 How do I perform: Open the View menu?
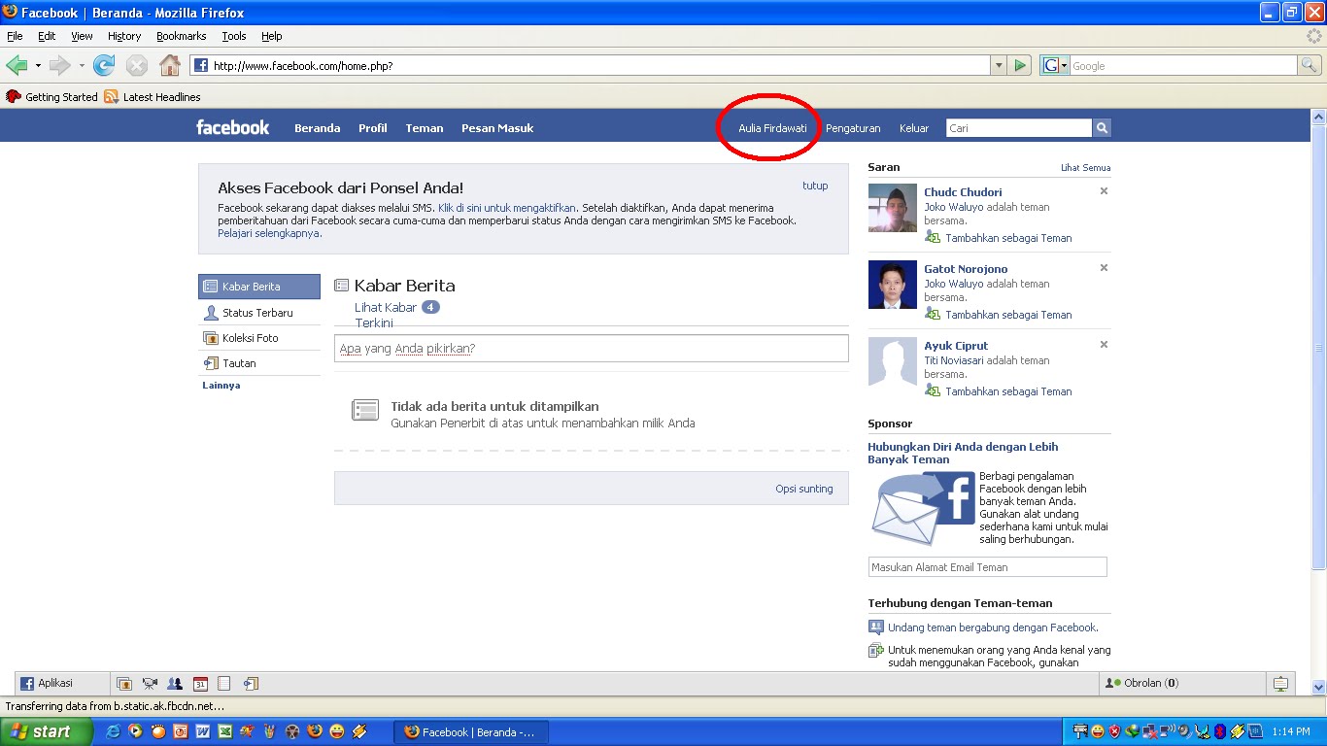[x=82, y=36]
